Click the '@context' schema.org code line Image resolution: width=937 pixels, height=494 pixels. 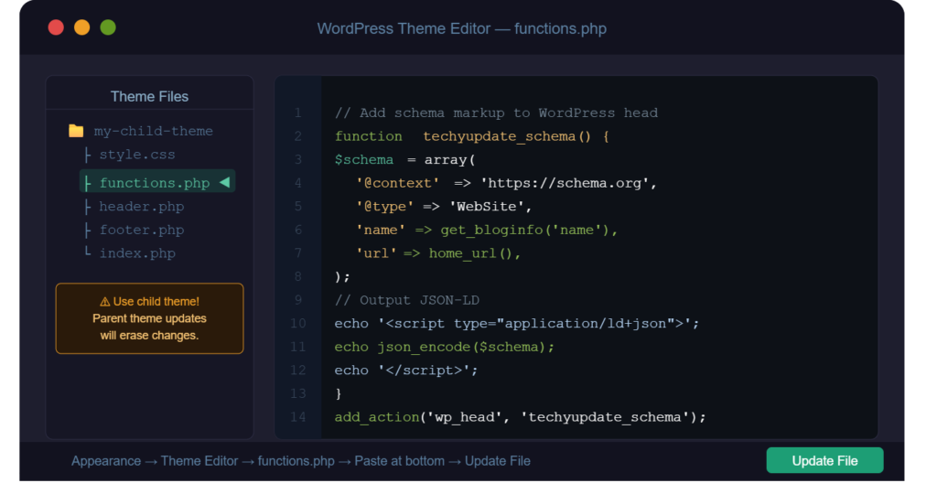click(x=507, y=183)
